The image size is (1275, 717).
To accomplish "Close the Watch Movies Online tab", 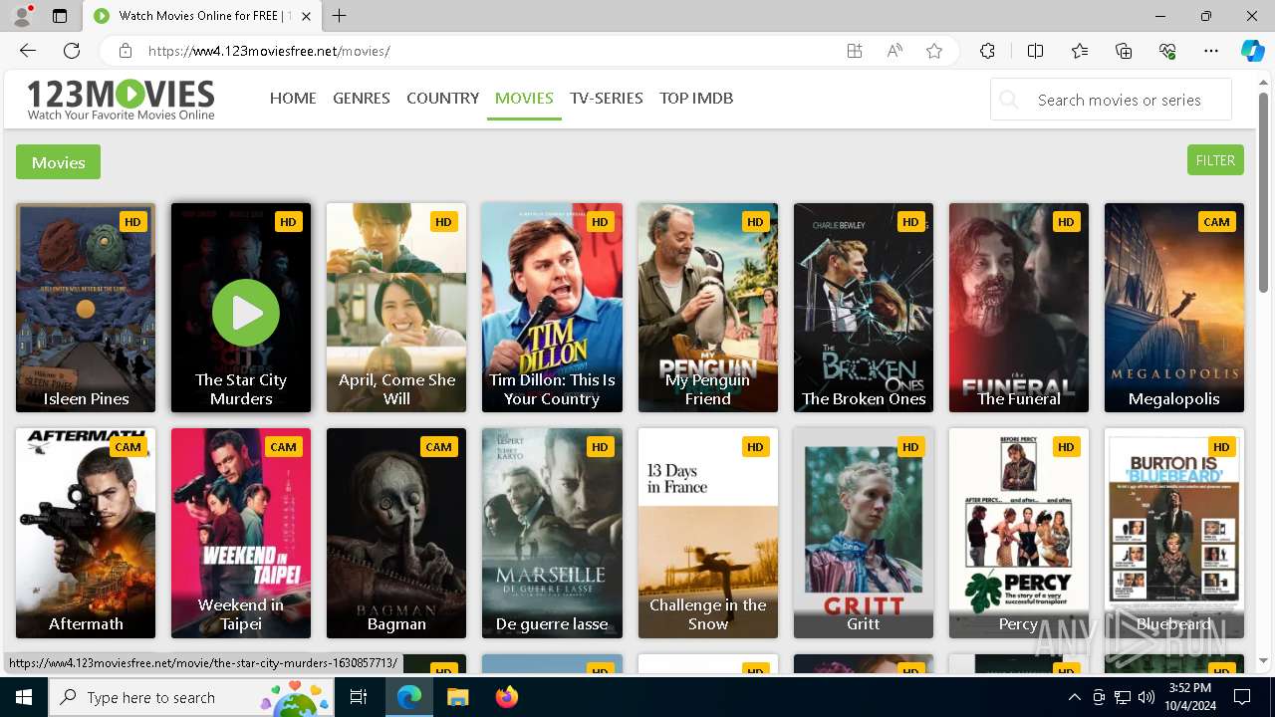I will click(306, 16).
